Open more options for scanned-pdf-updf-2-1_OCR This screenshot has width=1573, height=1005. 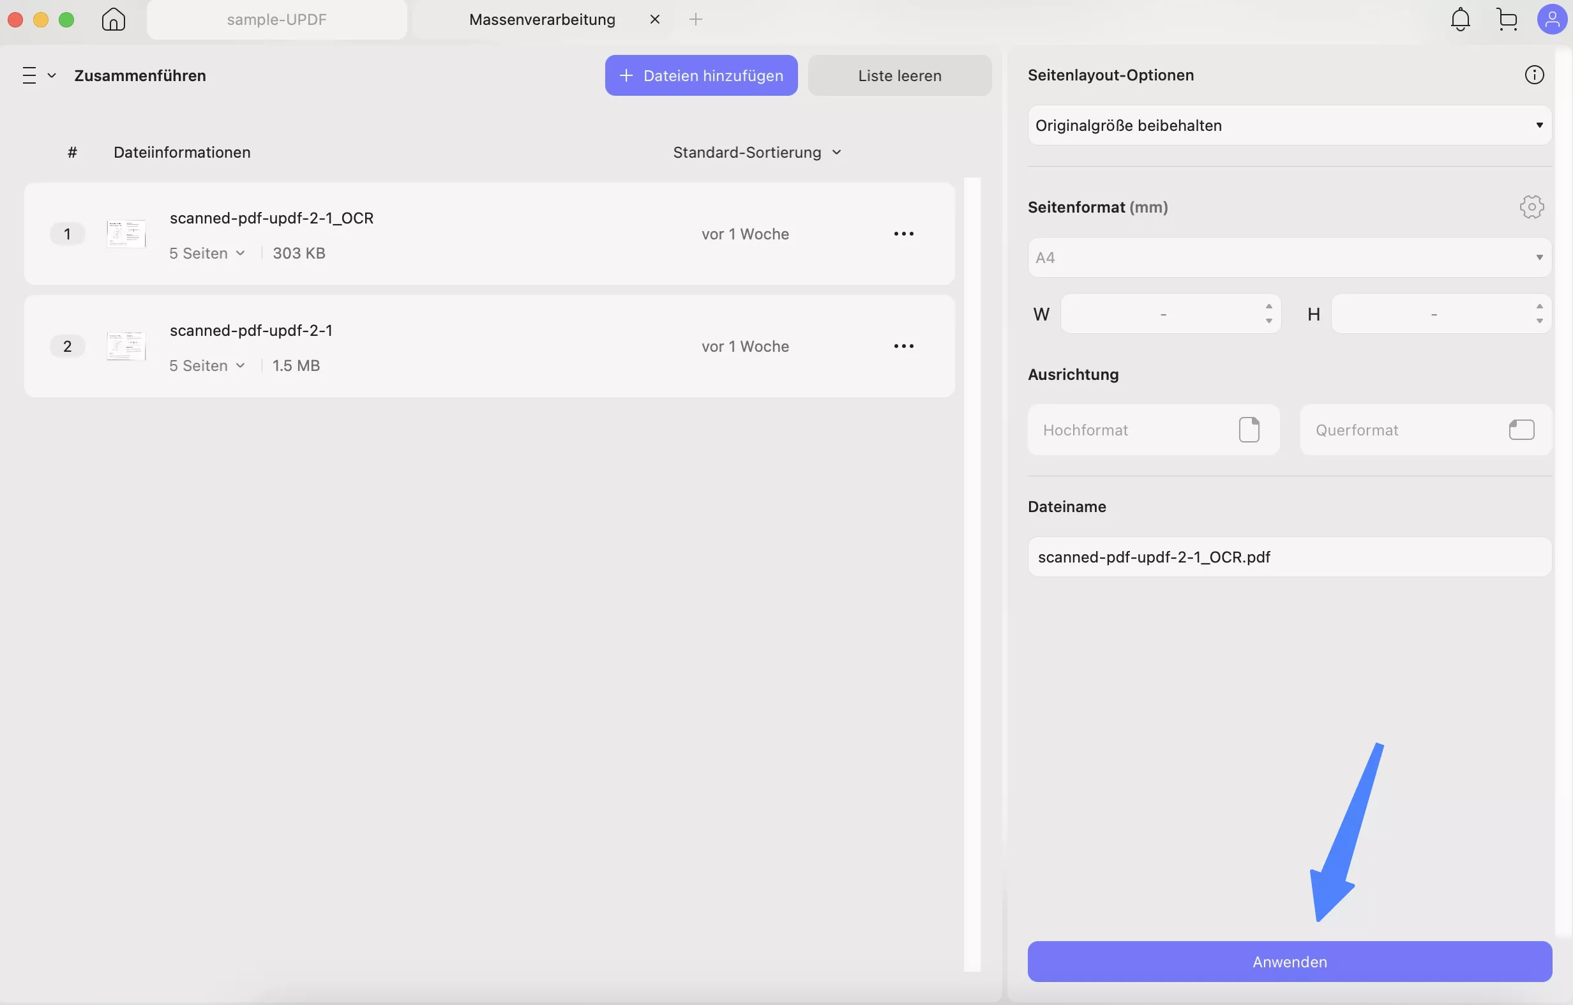(x=904, y=233)
